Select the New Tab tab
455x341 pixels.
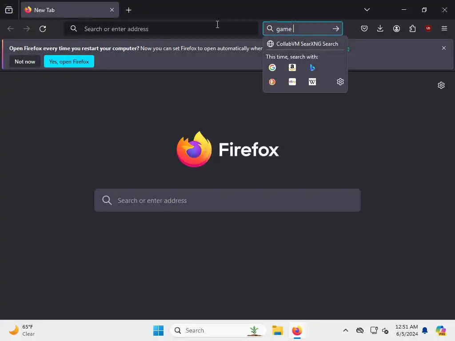tap(70, 10)
